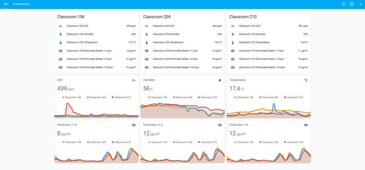
Task: Toggle Classroom 210 legend in CO2 graph
Action: (122, 97)
